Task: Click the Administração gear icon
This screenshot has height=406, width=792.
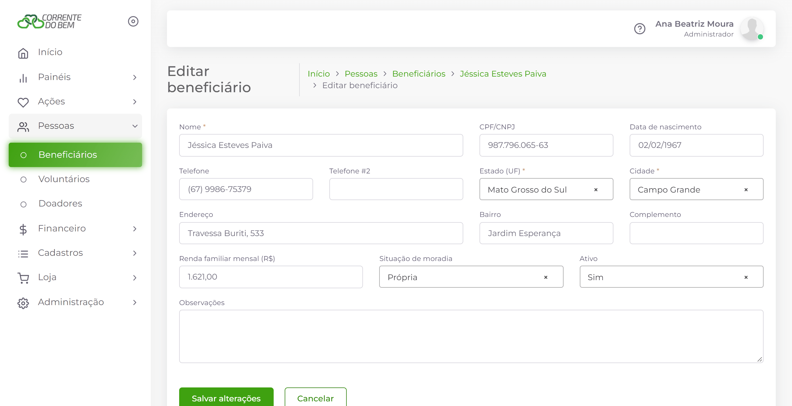Action: tap(23, 303)
